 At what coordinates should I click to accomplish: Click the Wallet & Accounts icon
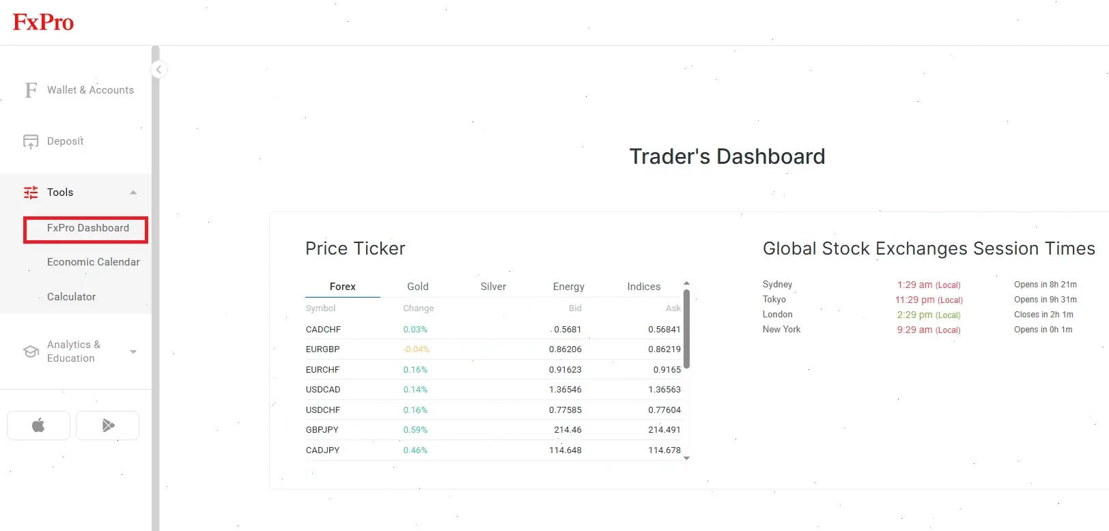point(31,89)
